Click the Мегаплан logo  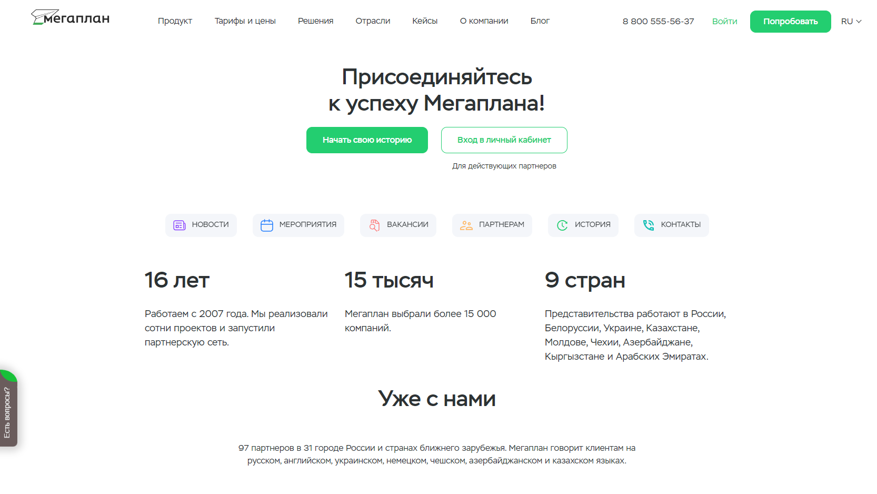pos(71,17)
